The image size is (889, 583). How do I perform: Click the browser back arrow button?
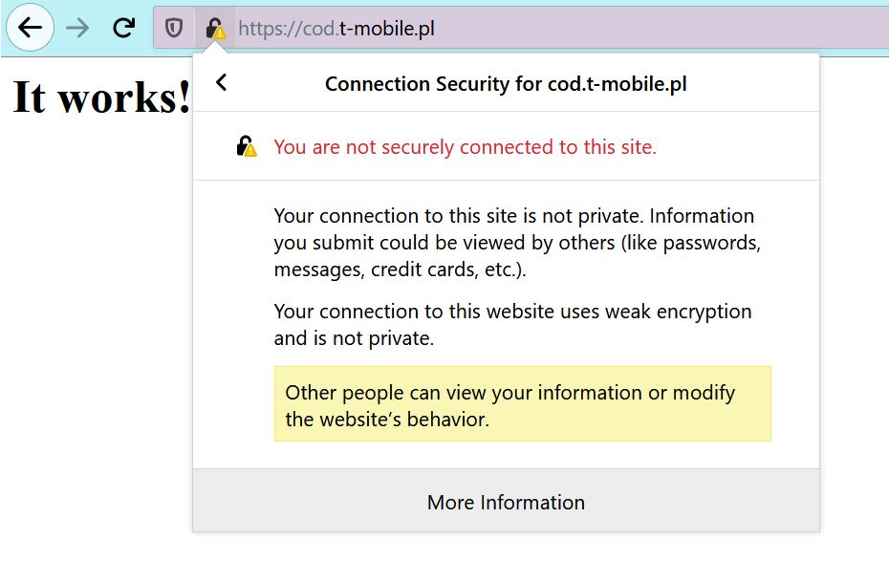31,28
